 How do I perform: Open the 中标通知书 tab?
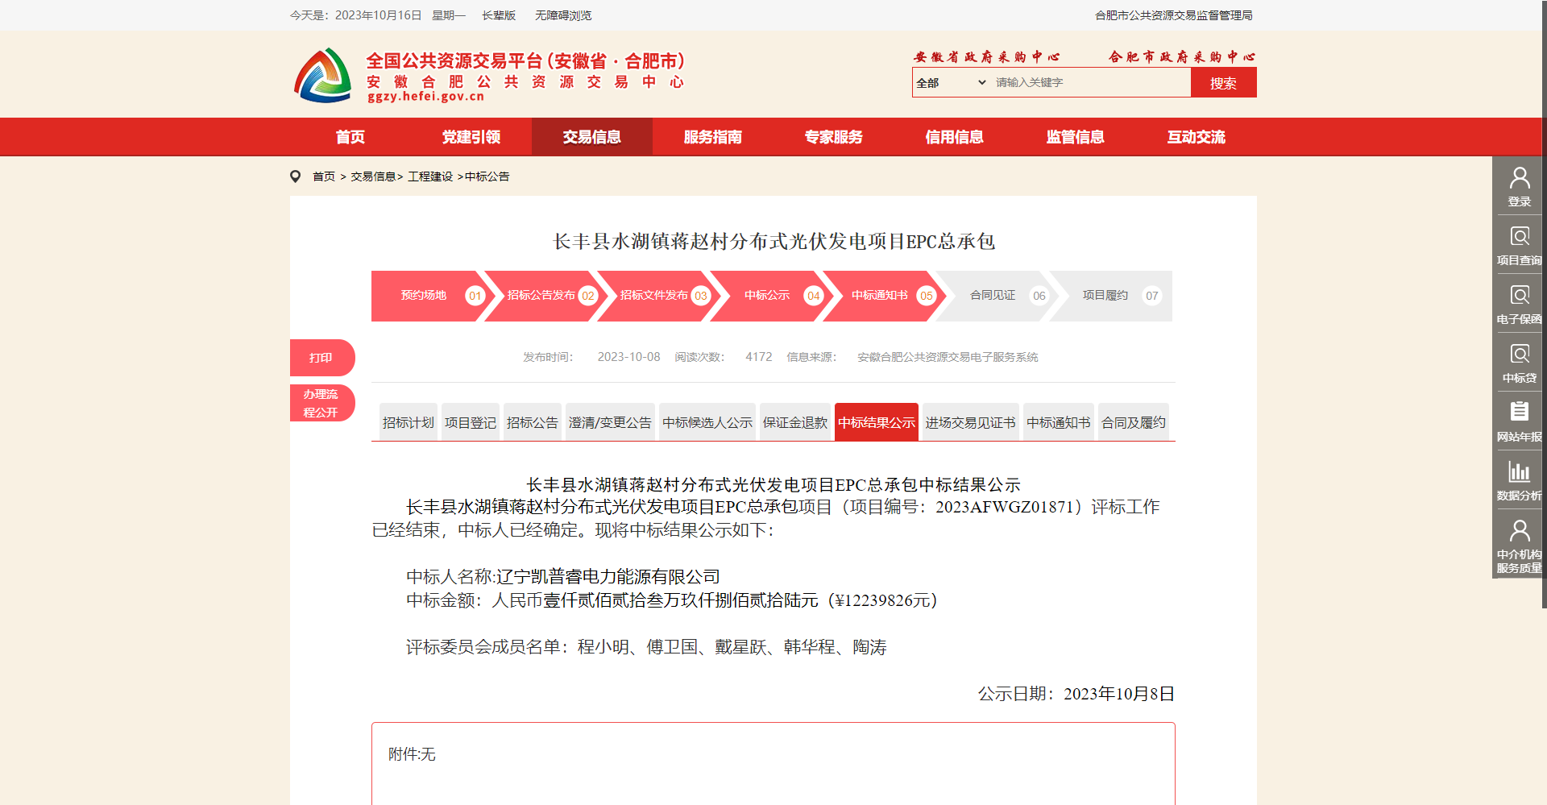tap(1058, 422)
